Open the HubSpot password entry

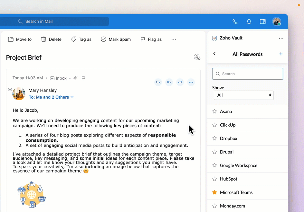coord(248,179)
